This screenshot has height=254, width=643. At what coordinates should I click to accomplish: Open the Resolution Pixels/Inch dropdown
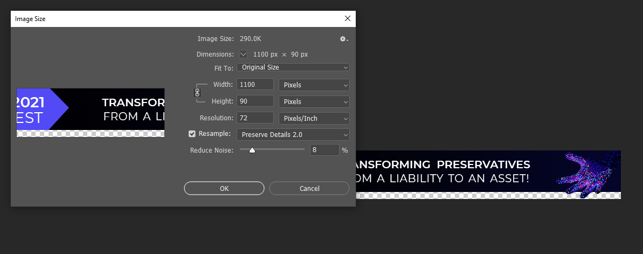[x=314, y=118]
